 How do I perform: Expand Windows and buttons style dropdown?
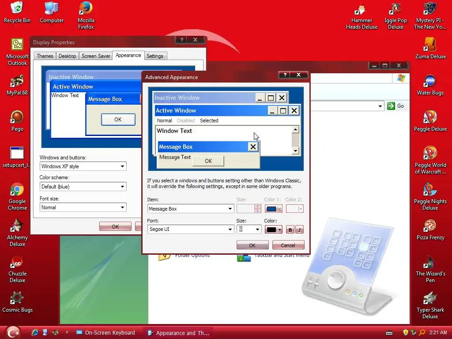(x=83, y=166)
